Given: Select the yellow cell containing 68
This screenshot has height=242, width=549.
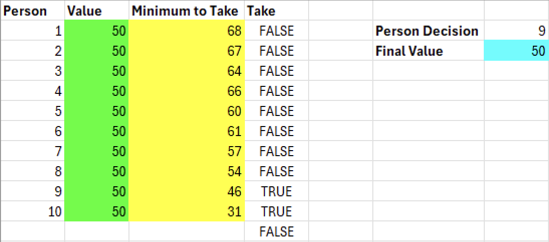Looking at the screenshot, I should tap(186, 31).
